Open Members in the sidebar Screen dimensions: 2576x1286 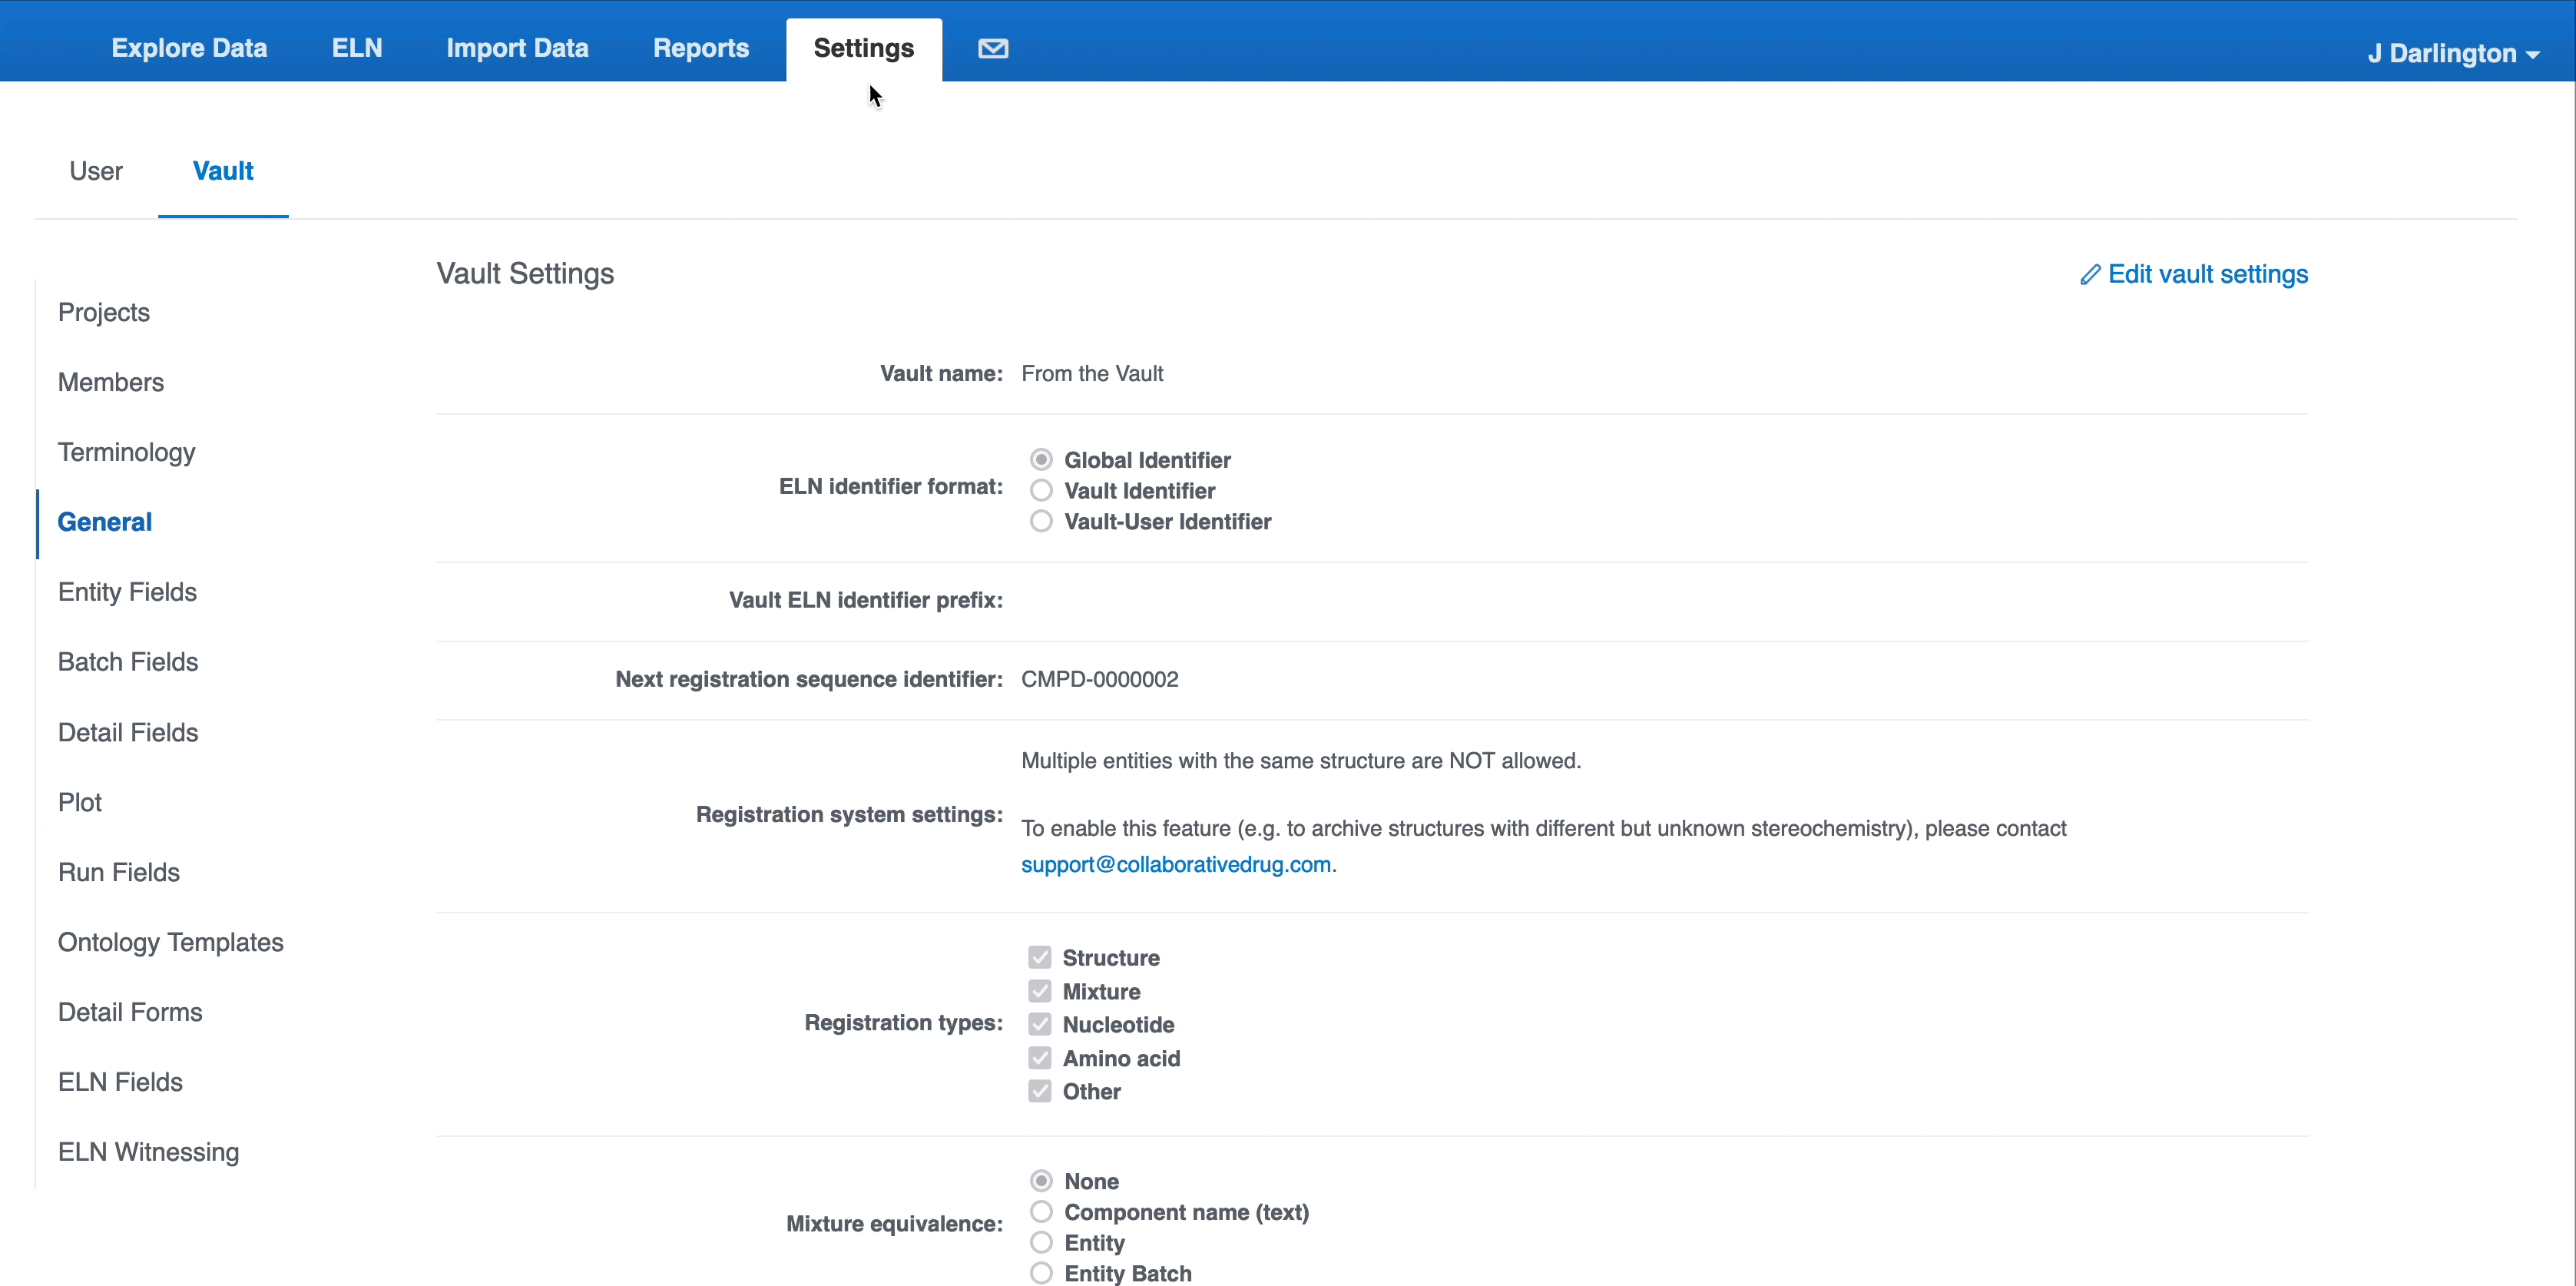tap(111, 382)
